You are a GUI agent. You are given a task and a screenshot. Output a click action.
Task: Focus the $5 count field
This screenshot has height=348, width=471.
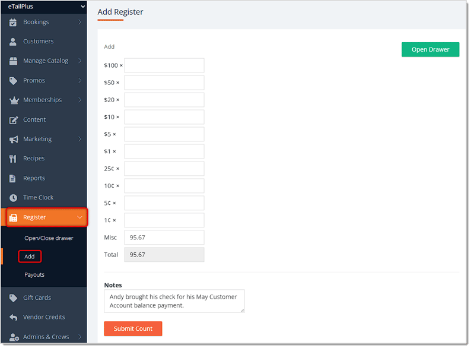coord(164,134)
